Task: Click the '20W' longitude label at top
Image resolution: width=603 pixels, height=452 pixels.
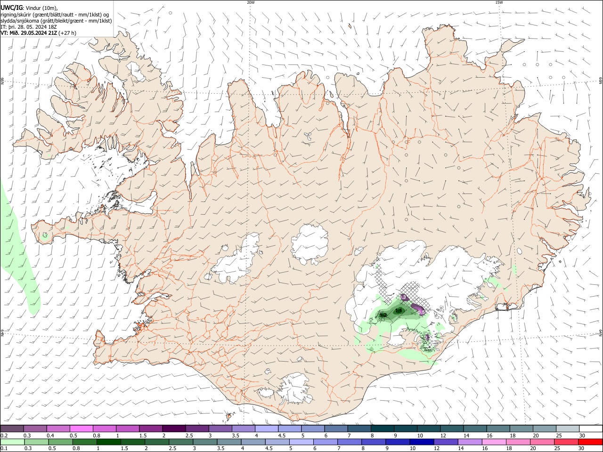Action: pyautogui.click(x=251, y=2)
